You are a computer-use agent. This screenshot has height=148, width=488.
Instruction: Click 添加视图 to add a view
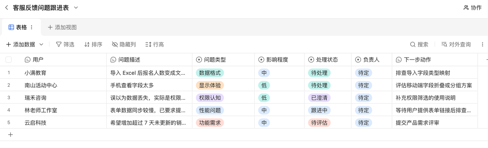coord(62,27)
